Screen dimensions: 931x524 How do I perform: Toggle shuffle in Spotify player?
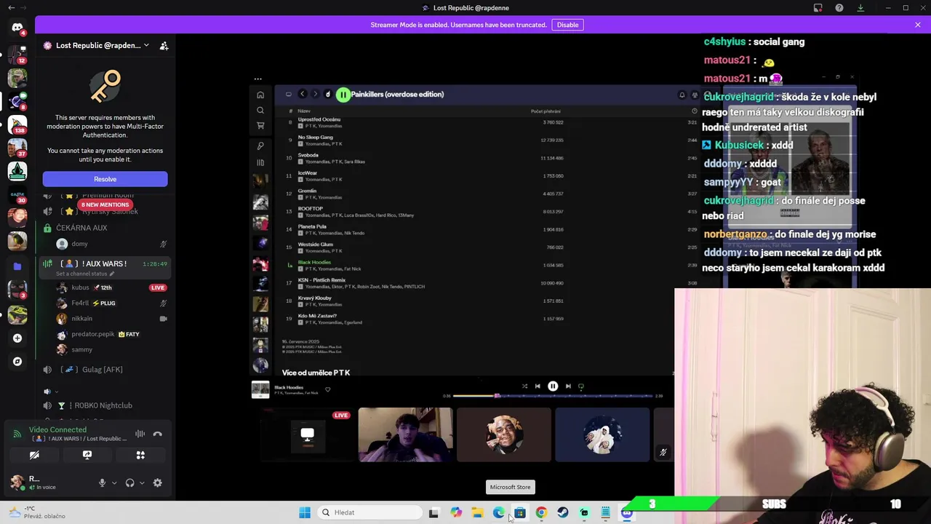click(x=524, y=386)
